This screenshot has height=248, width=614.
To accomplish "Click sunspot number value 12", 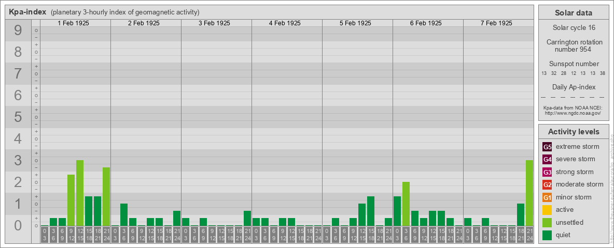I will (574, 73).
